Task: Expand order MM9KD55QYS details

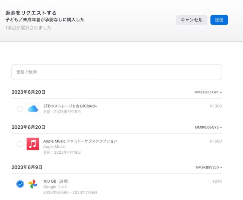Action: coord(208,127)
